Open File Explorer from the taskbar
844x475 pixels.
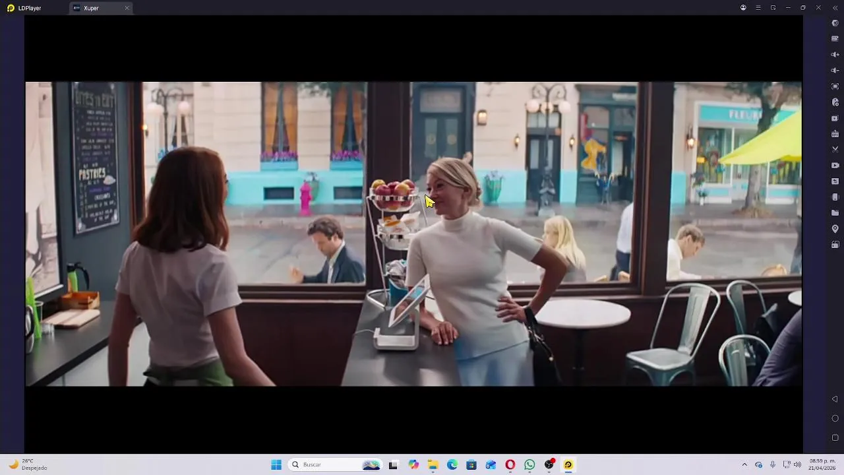click(433, 464)
